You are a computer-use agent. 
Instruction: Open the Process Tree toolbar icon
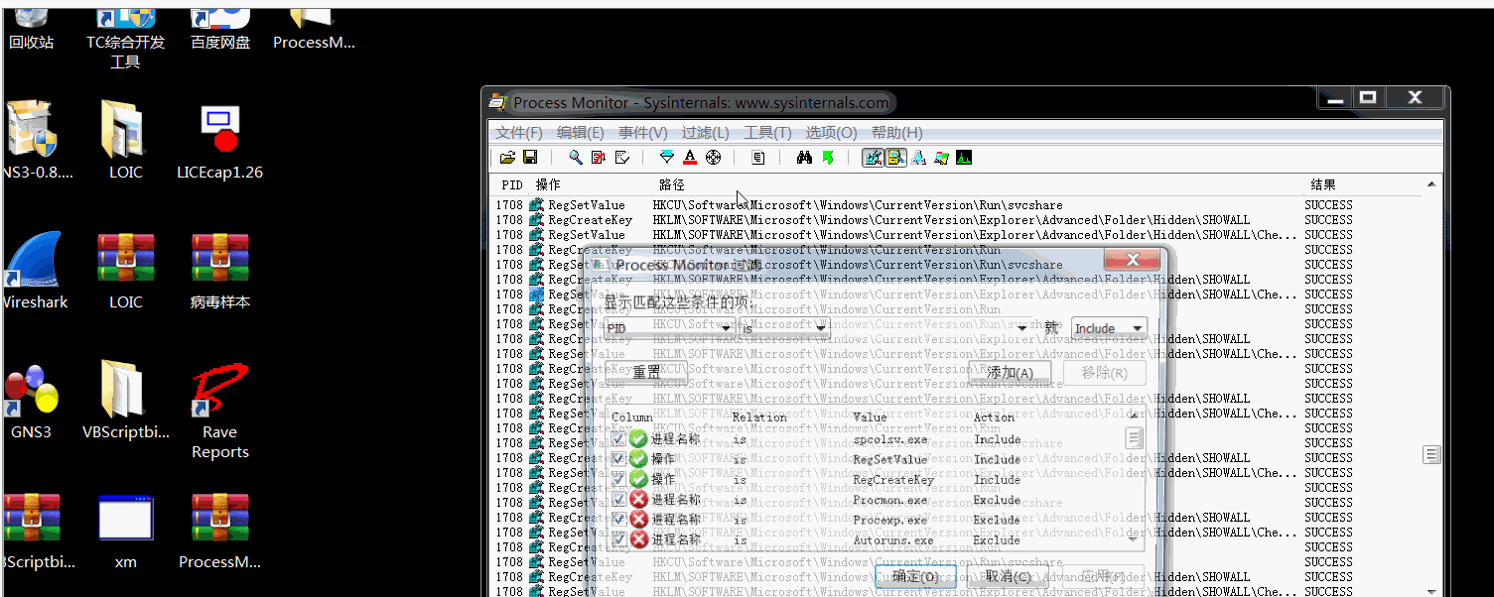click(757, 157)
